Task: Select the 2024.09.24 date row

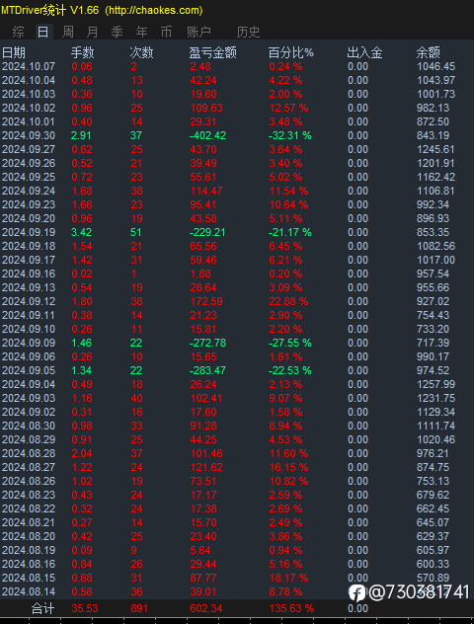Action: (x=29, y=191)
